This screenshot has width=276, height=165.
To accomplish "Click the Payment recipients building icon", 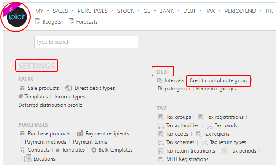I will coord(80,133).
